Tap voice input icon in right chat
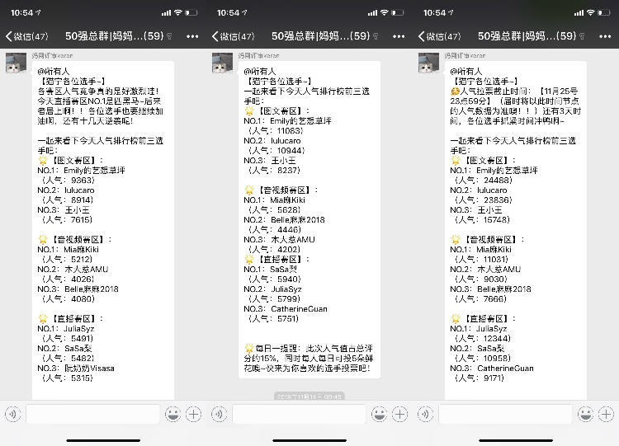619x446 pixels. 425,414
